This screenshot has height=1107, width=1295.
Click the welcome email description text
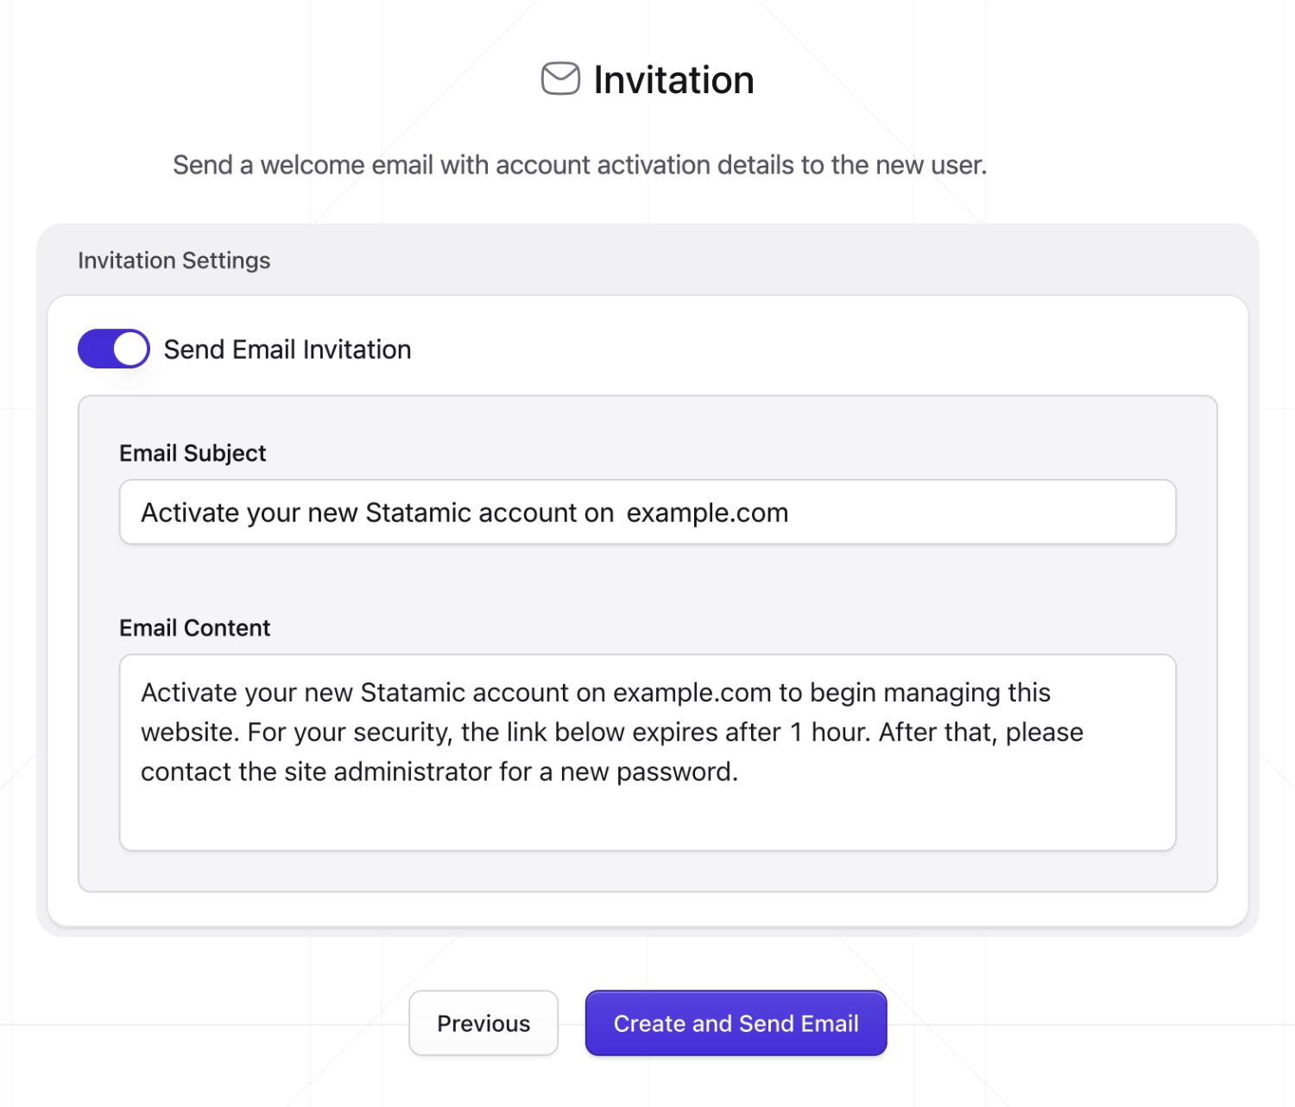tap(581, 165)
